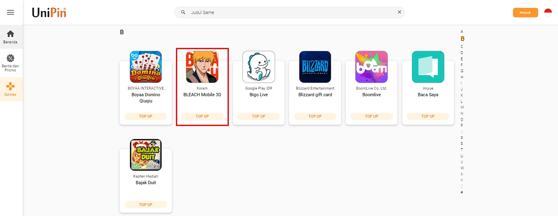558x216 pixels.
Task: Jump to letter L in index
Action: [x=462, y=101]
